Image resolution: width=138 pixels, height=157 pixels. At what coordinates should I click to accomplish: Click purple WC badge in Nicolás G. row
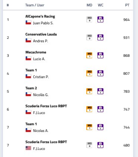[x=100, y=91]
